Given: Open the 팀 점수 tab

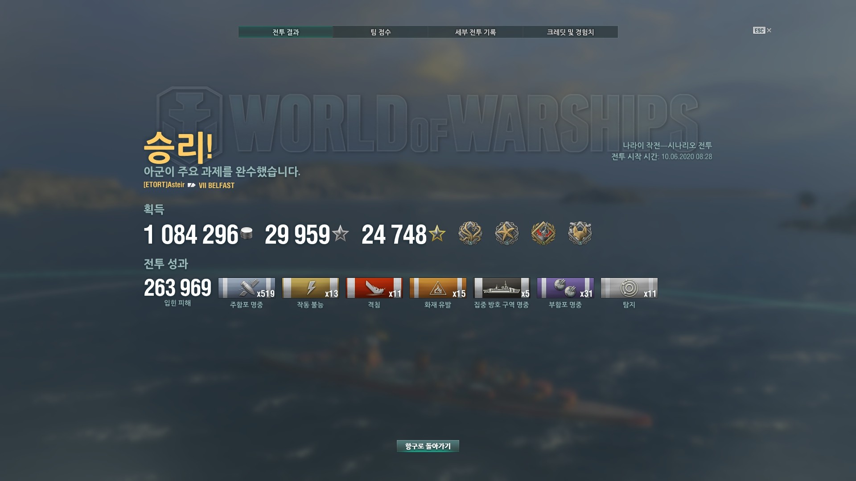Looking at the screenshot, I should pyautogui.click(x=380, y=32).
